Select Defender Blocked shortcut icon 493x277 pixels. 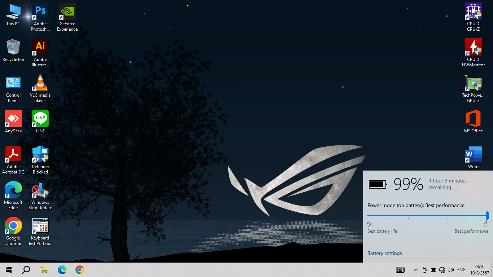coord(40,160)
